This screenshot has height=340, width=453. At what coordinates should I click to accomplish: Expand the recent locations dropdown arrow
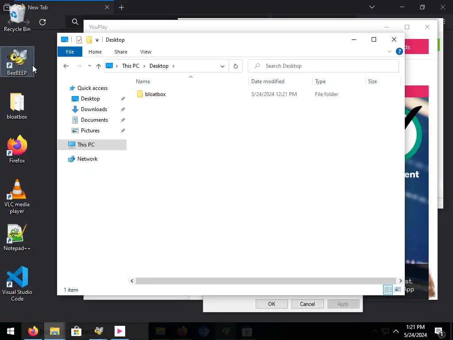[89, 66]
